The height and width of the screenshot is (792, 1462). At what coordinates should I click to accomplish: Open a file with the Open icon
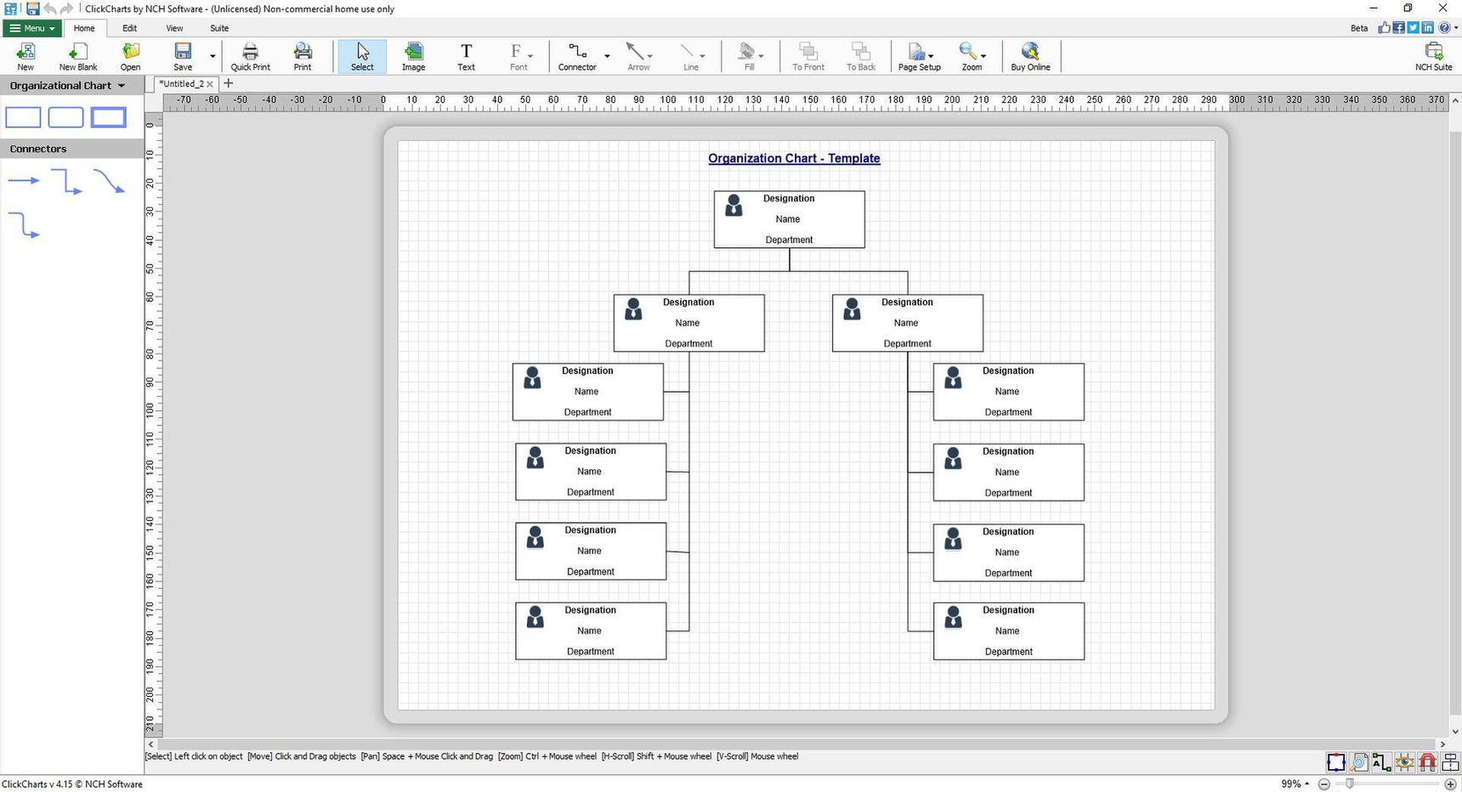point(130,56)
